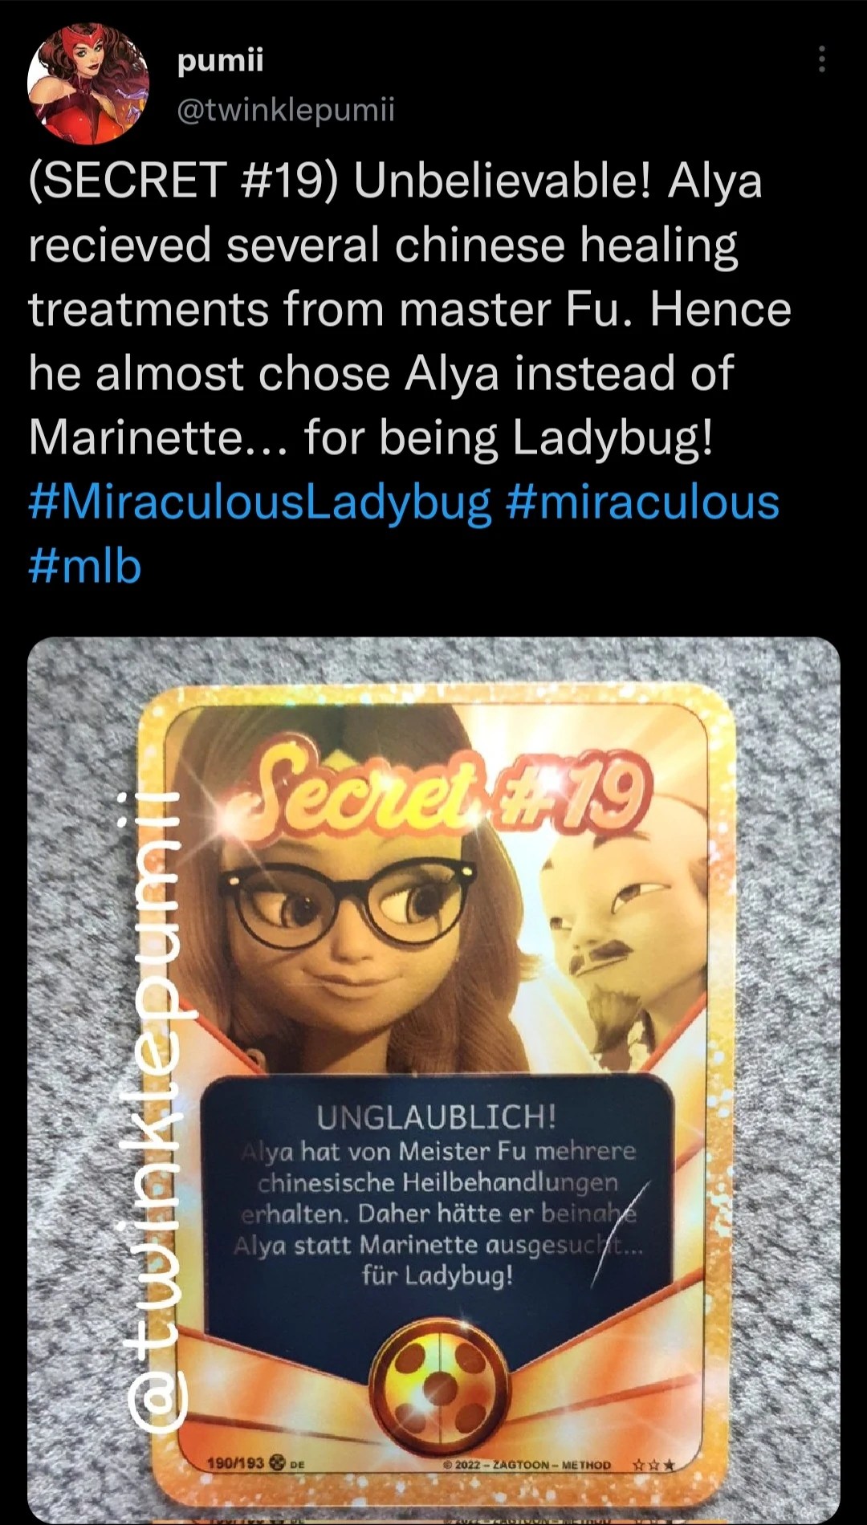The height and width of the screenshot is (1525, 867).
Task: Open pumii's profile picture avatar
Action: 88,84
